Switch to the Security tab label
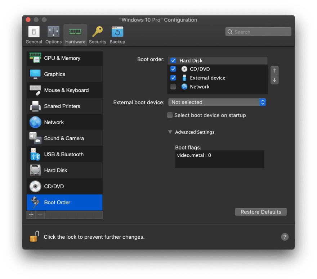 98,42
